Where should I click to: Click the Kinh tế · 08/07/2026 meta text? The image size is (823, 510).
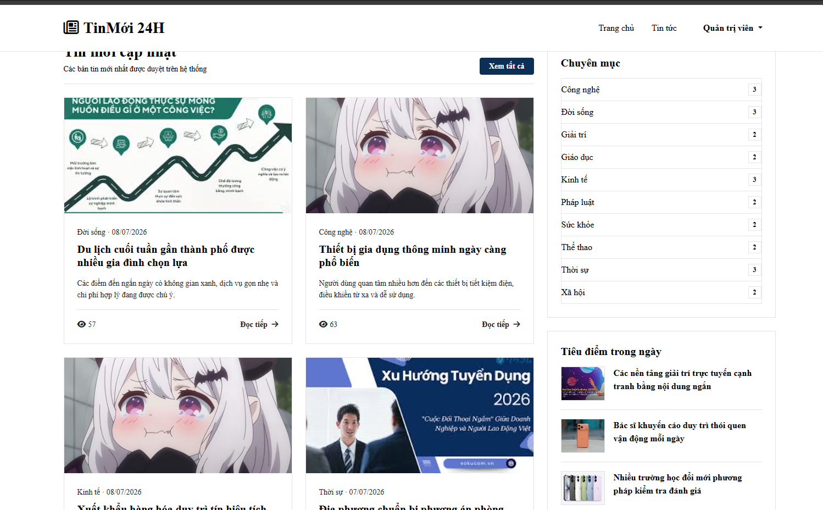point(109,492)
